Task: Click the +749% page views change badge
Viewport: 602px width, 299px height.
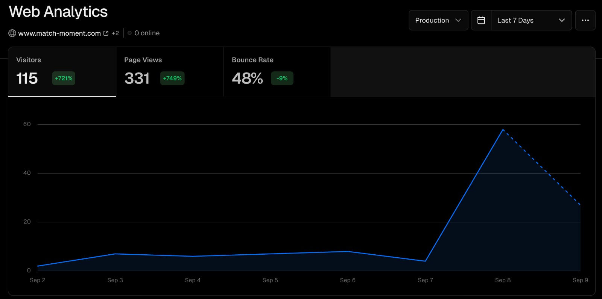Action: (172, 79)
